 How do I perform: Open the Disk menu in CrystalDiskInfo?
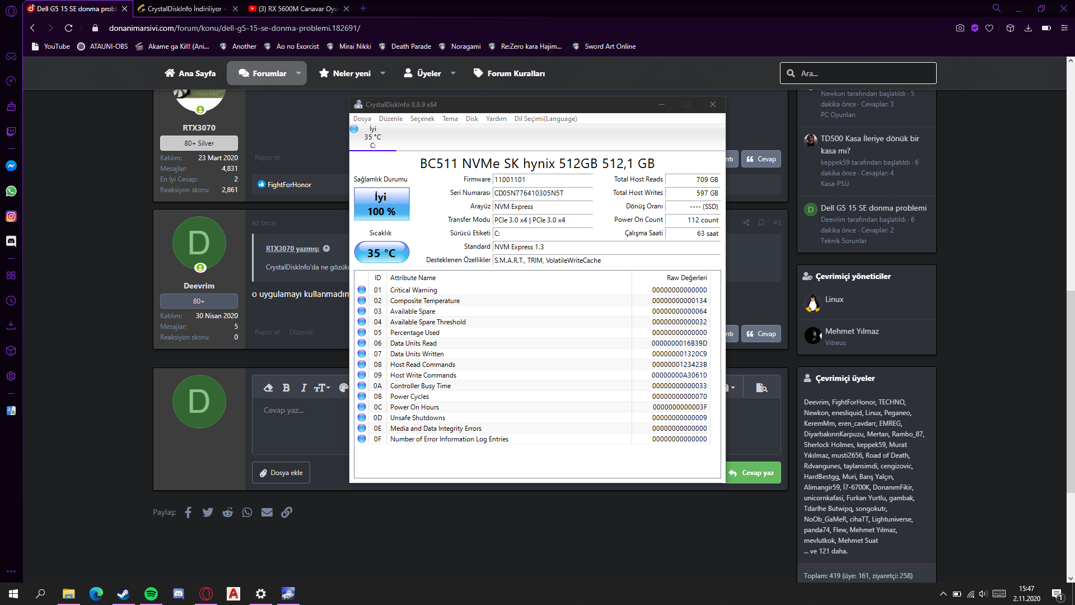471,119
